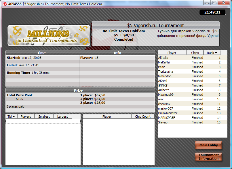Viewport: 232px width, 169px height.
Task: Select player Metrodon in the standings
Action: (x=193, y=76)
